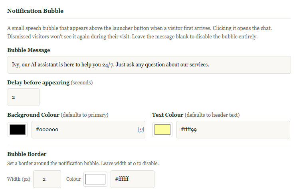The height and width of the screenshot is (190, 299).
Task: Click the Delay before appearing label
Action: pyautogui.click(x=38, y=82)
